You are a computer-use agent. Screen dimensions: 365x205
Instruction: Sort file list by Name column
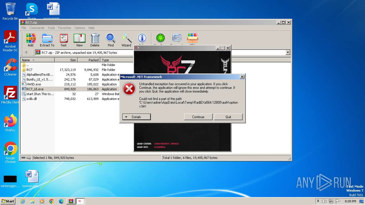click(x=37, y=60)
